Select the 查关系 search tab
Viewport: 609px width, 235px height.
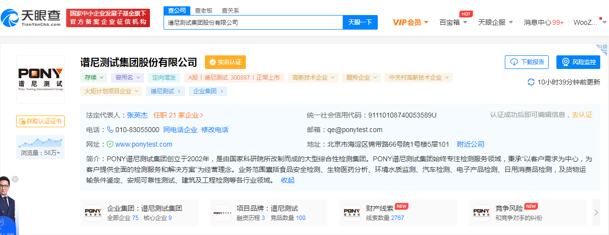(x=230, y=10)
